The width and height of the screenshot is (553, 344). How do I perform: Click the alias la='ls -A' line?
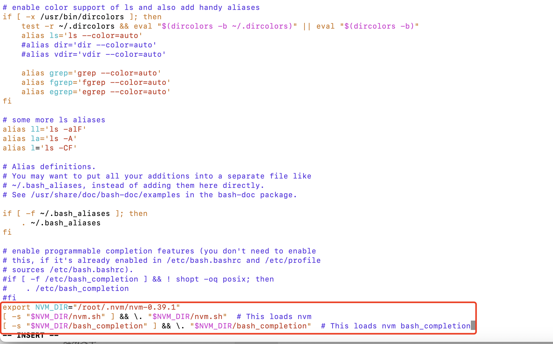pos(40,139)
